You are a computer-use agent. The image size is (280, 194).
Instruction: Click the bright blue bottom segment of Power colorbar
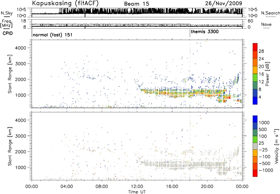255,101
